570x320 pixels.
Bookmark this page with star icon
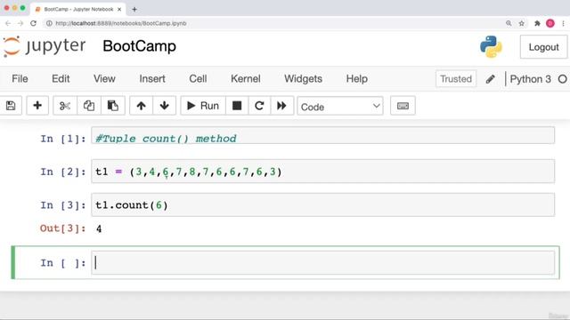tap(522, 23)
